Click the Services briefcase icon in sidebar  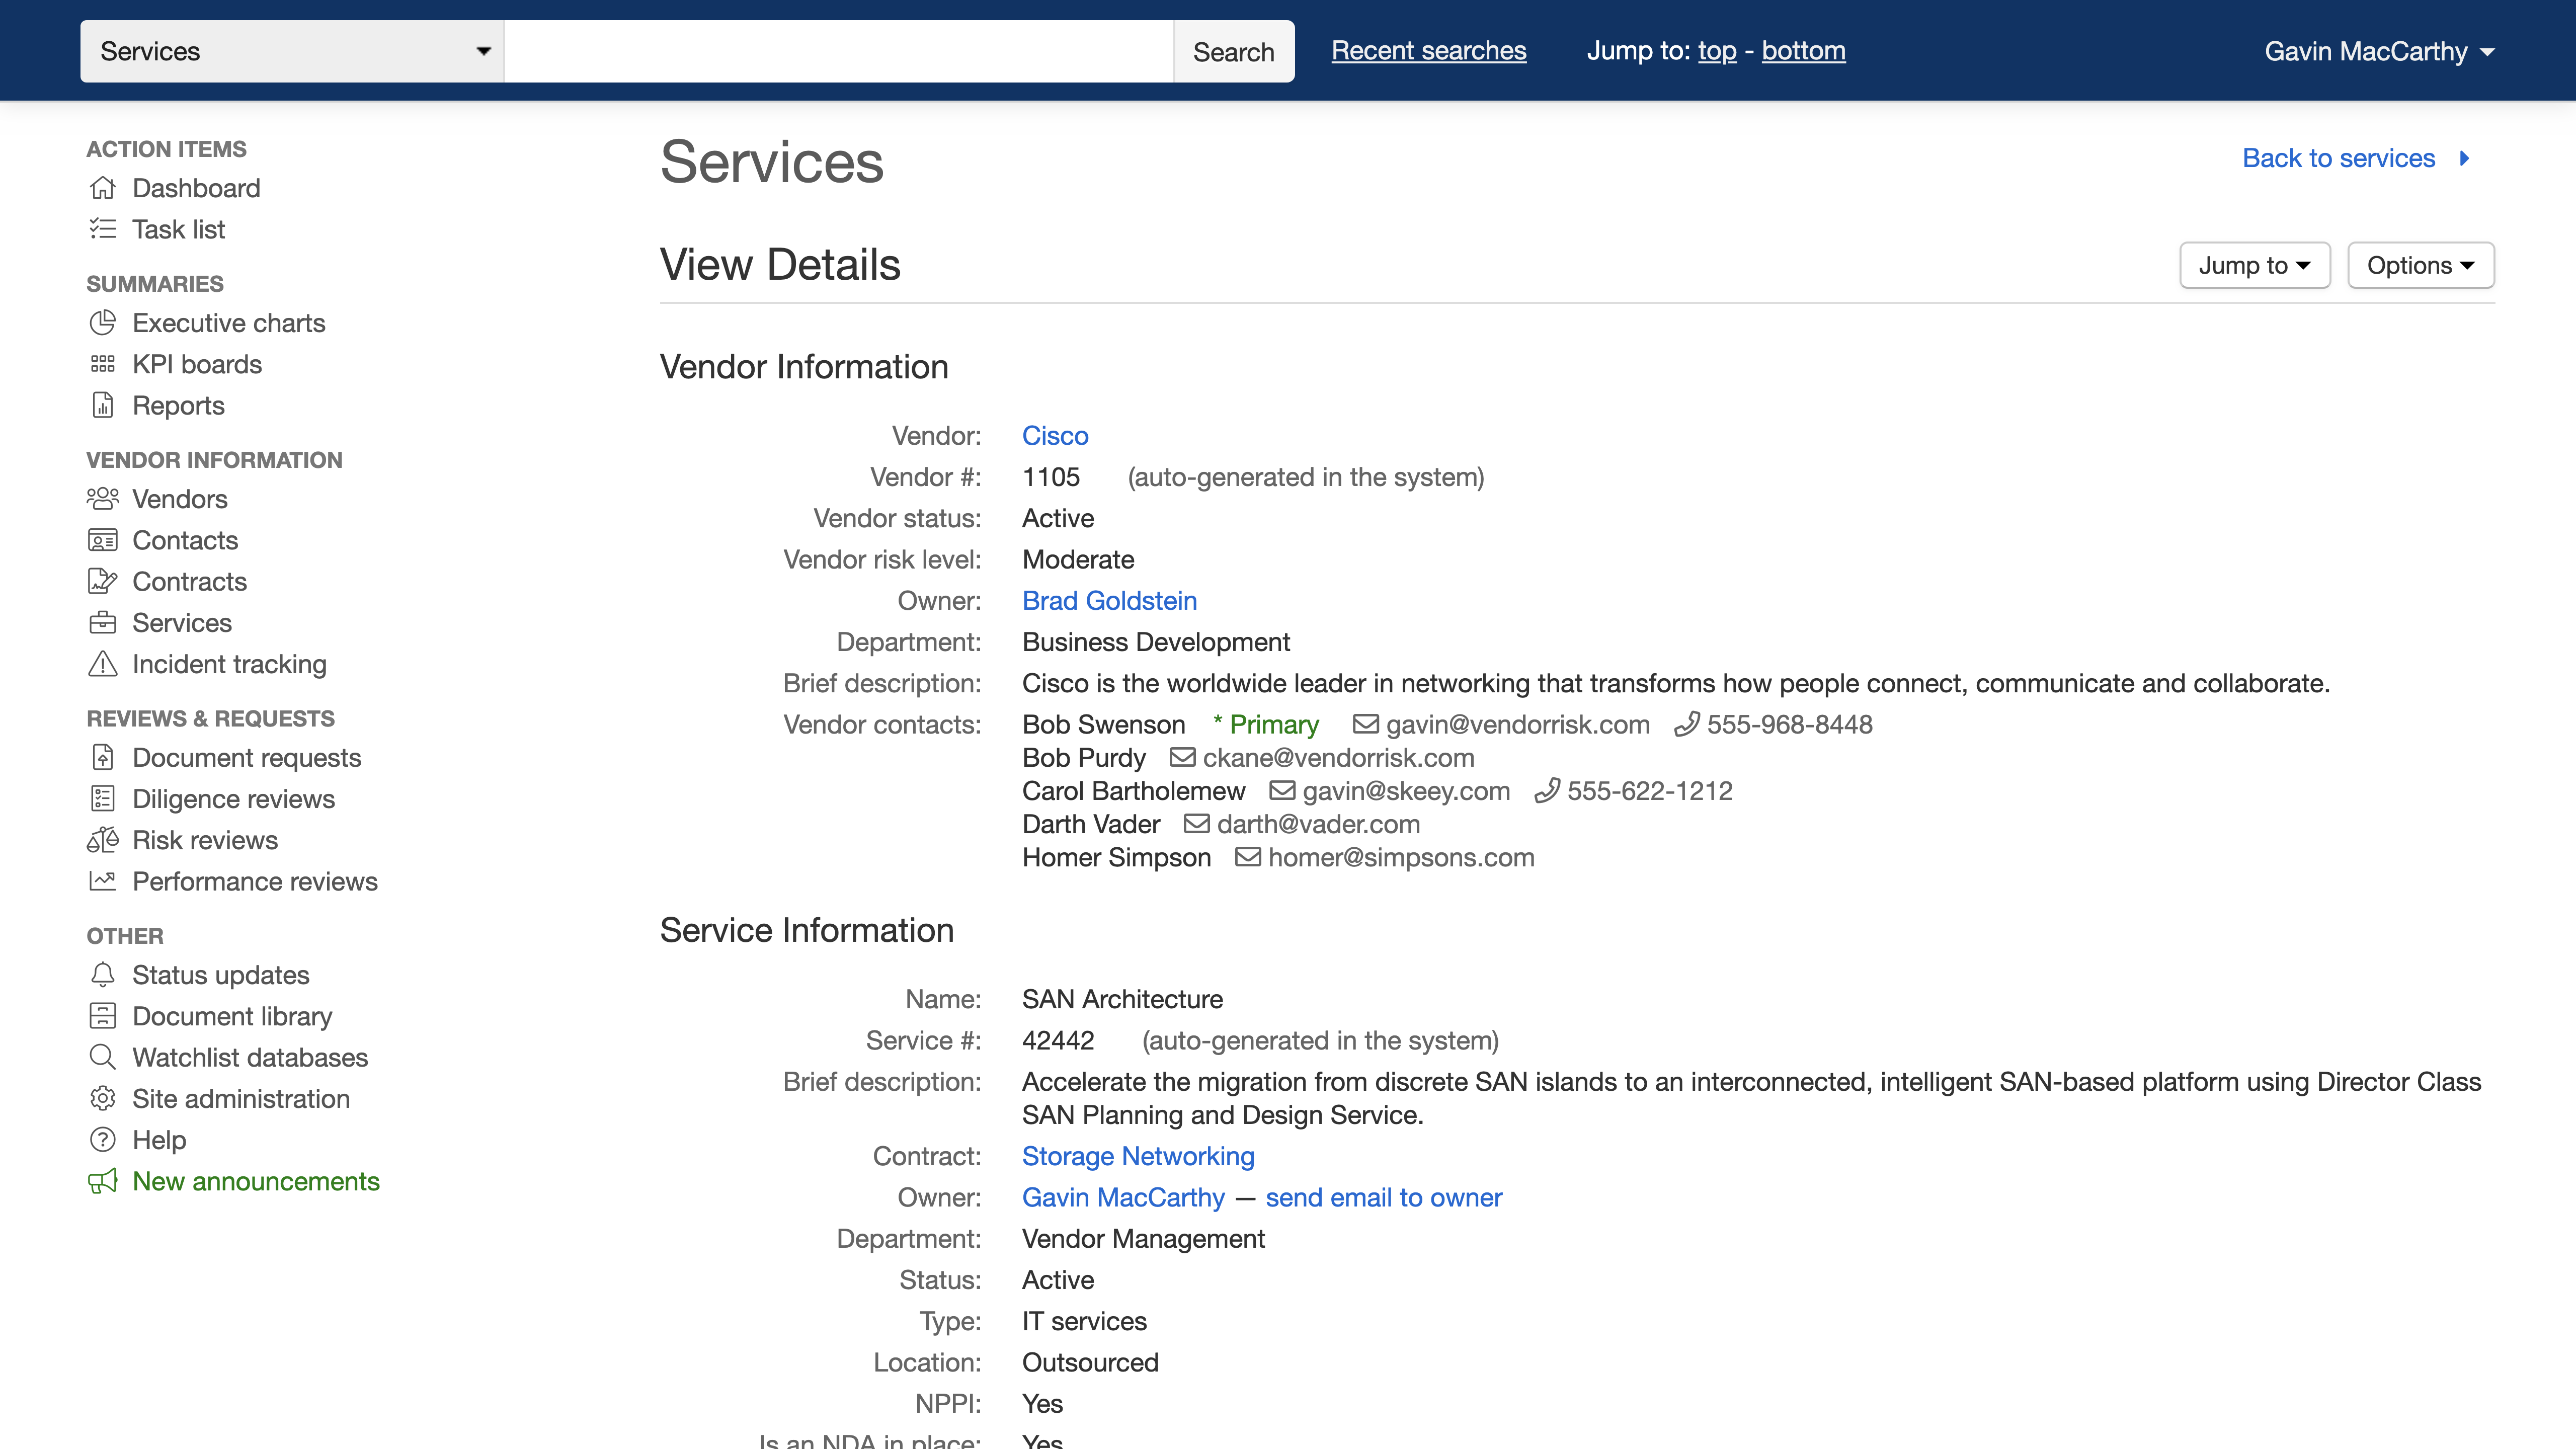tap(102, 622)
